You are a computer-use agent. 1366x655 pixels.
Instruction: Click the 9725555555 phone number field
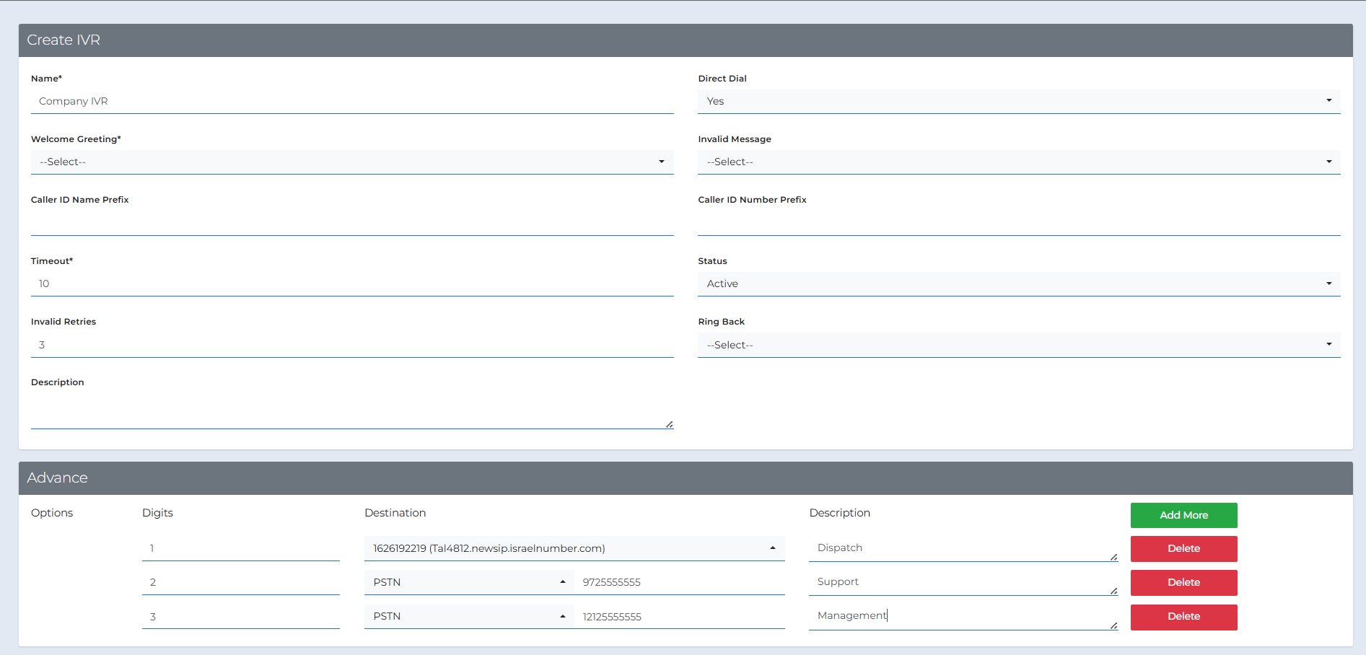coord(680,582)
